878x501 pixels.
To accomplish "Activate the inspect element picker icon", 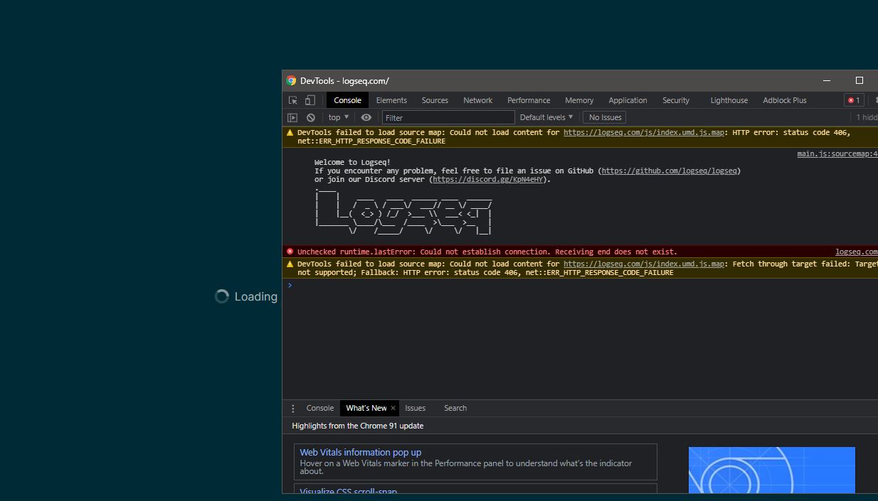I will pyautogui.click(x=292, y=100).
